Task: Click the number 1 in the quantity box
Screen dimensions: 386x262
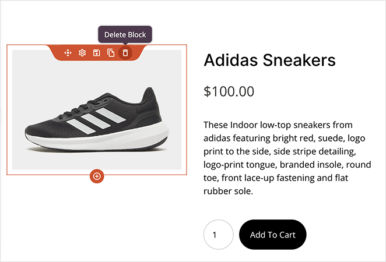Action: click(x=215, y=235)
